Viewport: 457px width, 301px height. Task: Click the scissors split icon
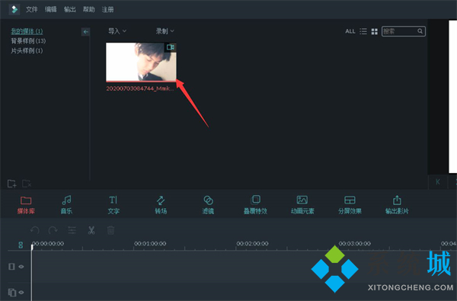point(91,230)
